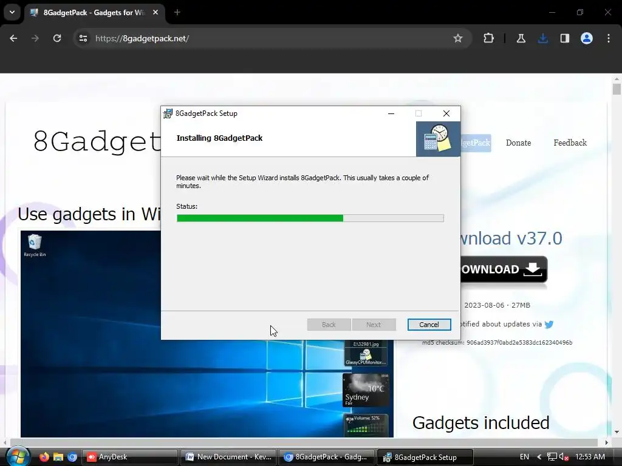
Task: Click the GlassyCPUMonitor gadget in preview image
Action: [x=366, y=357]
